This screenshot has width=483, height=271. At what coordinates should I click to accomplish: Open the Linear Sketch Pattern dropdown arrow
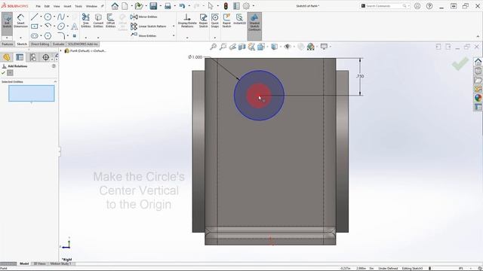[174, 26]
